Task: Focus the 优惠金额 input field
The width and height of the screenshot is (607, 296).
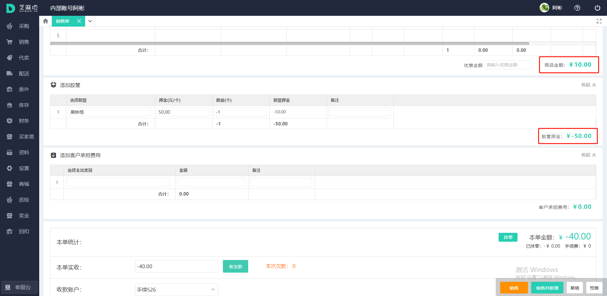Action: point(508,65)
